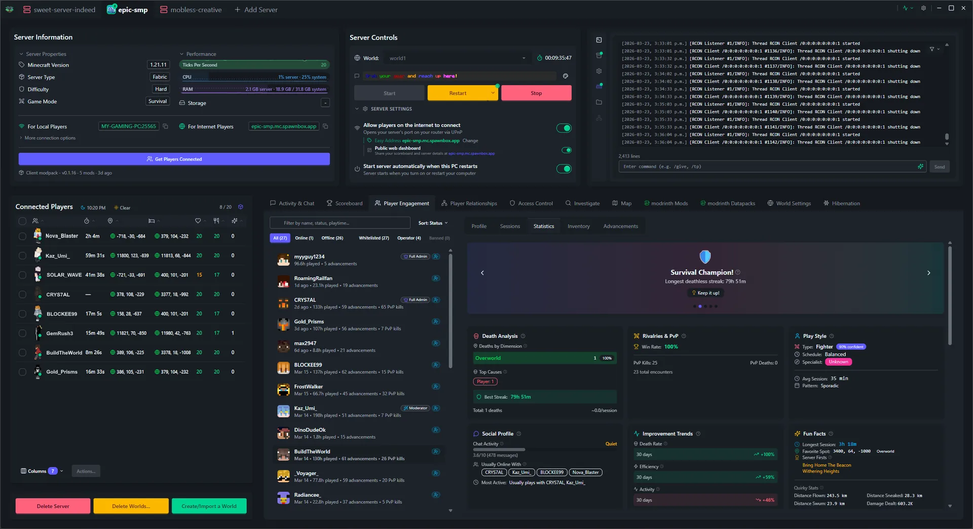Screen dimensions: 973x529
Task: Open the folder icon in console sidebar
Action: coord(599,102)
